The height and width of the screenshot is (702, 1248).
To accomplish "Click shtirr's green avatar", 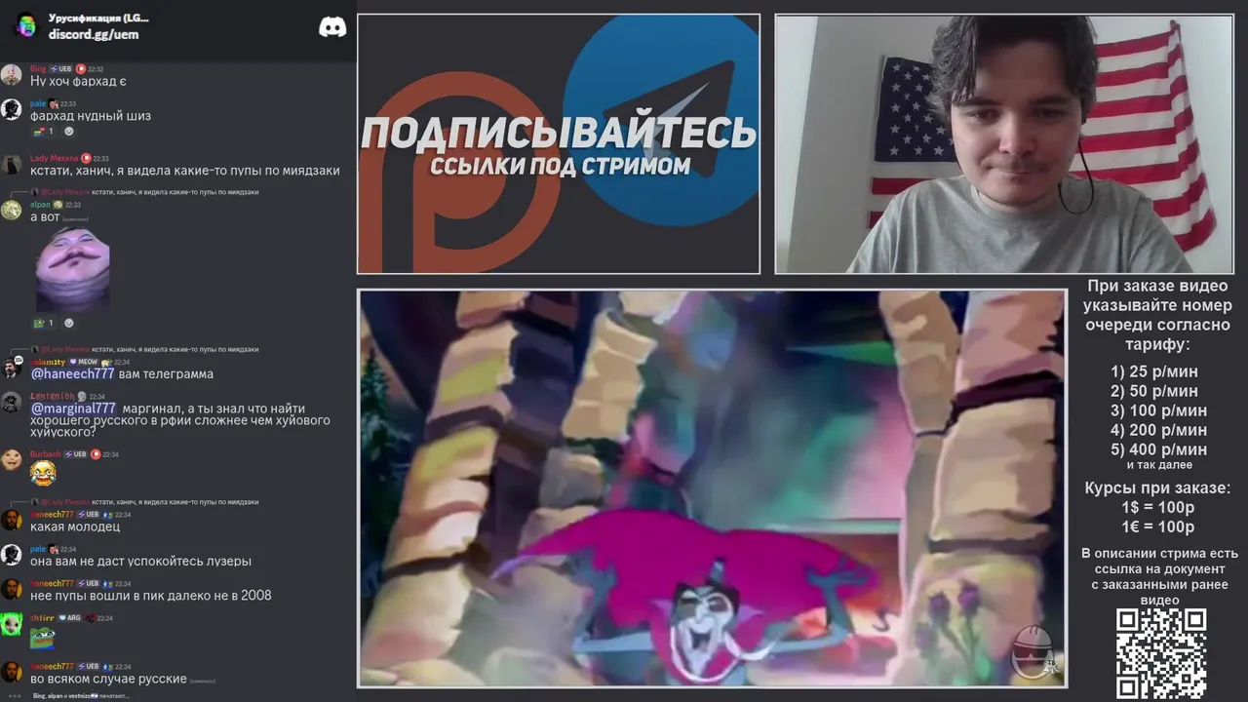I will pos(11,624).
